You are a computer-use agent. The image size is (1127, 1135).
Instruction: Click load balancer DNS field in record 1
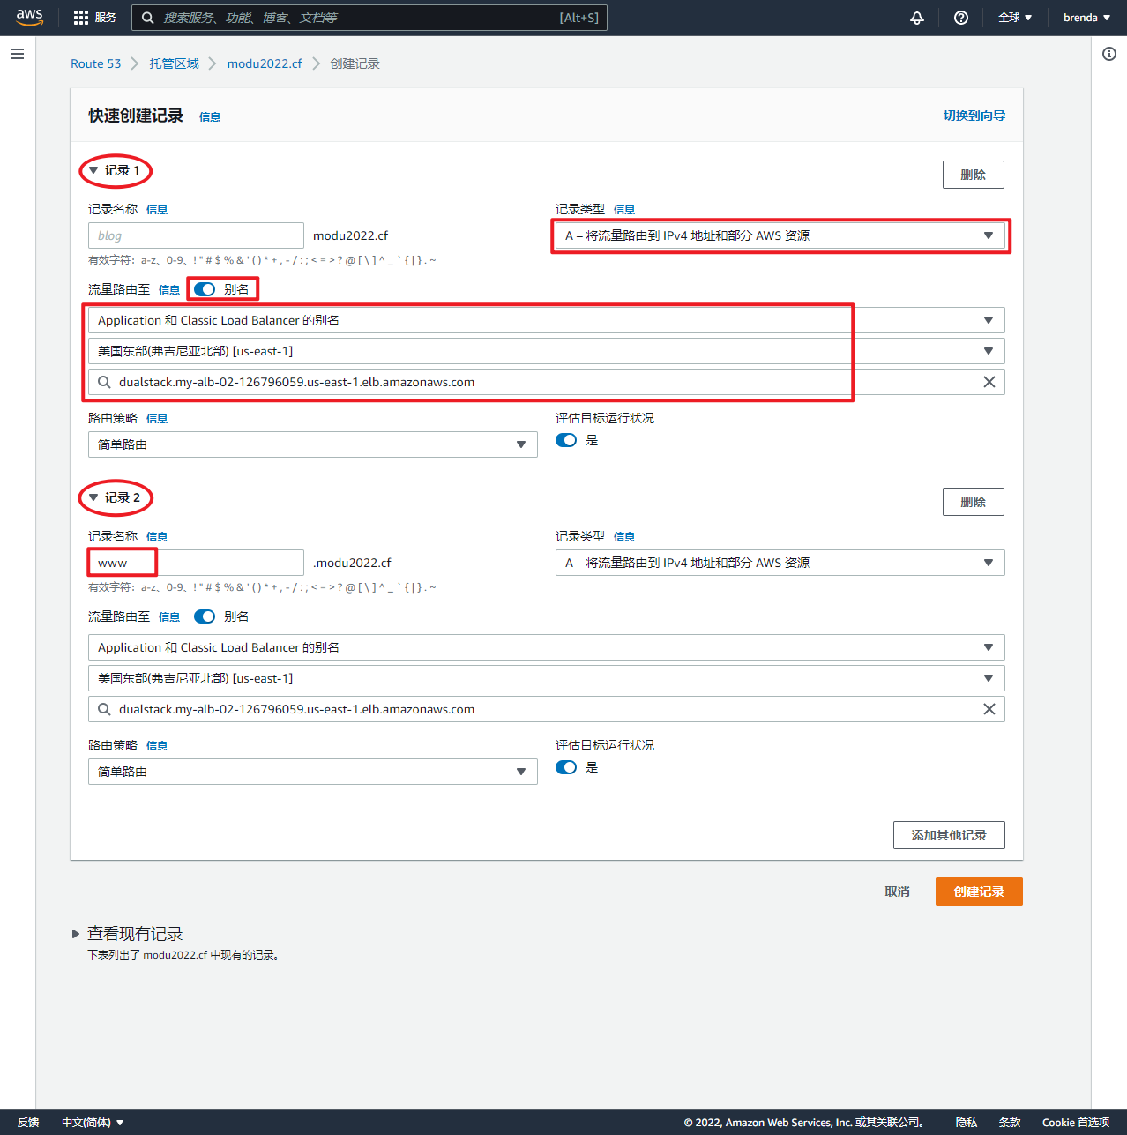click(x=547, y=382)
